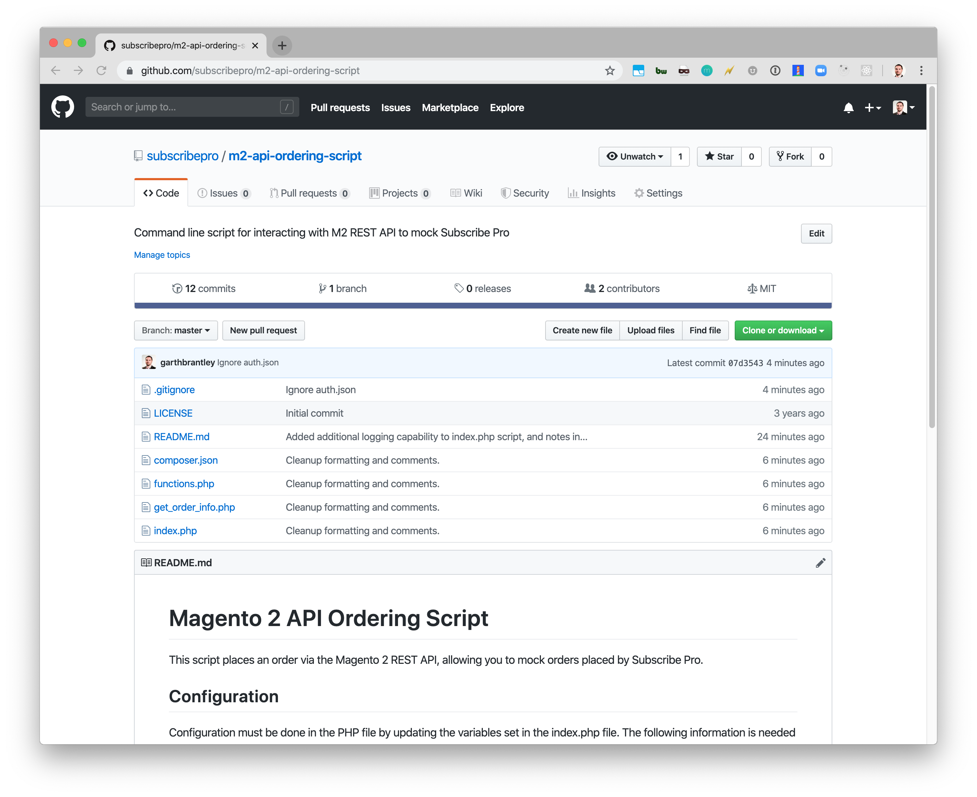Click the teal circle extension icon

(x=707, y=70)
